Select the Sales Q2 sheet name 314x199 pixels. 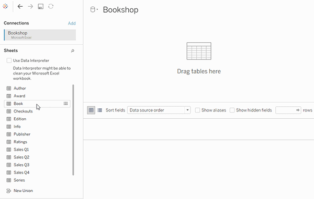[21, 157]
